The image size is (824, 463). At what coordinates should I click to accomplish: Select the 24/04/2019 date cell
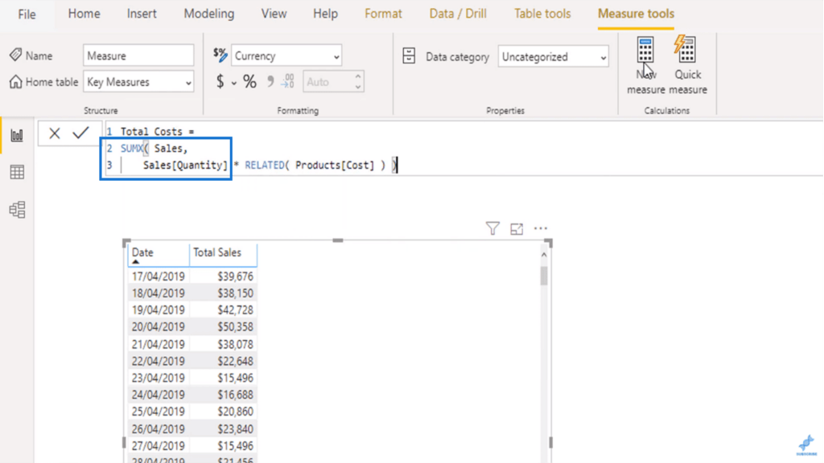pyautogui.click(x=159, y=394)
